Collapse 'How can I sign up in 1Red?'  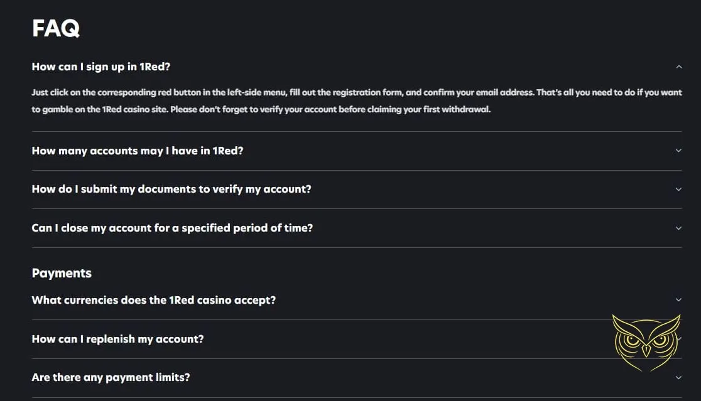click(x=101, y=67)
